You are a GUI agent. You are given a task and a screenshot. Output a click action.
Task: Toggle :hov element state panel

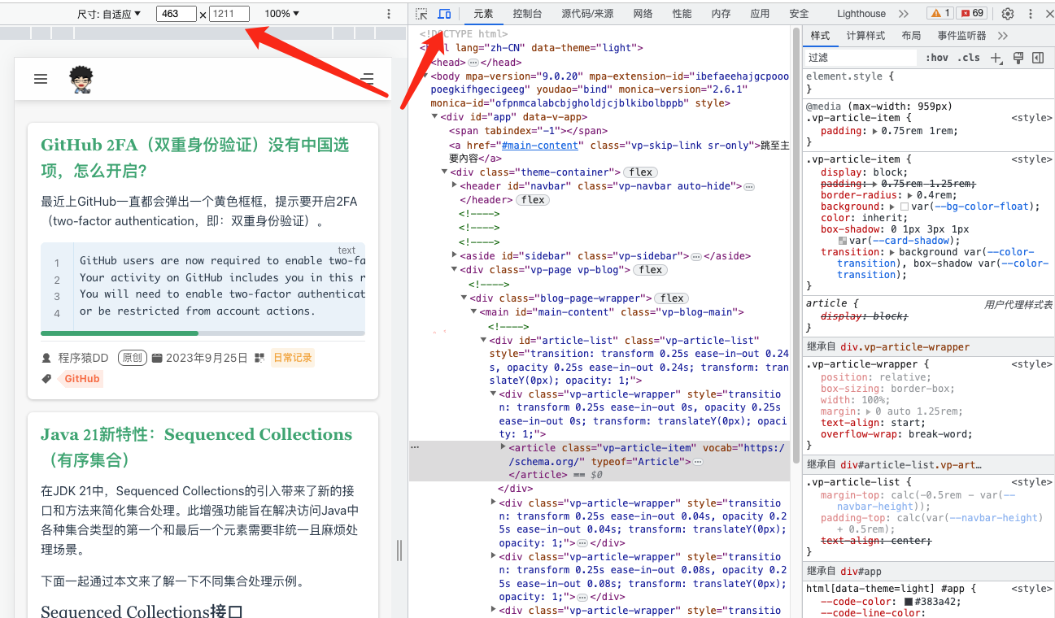click(x=937, y=58)
